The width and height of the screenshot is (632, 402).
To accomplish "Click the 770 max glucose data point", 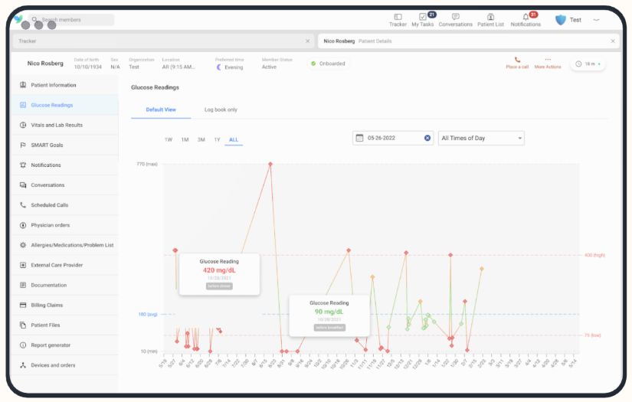I will pyautogui.click(x=270, y=164).
